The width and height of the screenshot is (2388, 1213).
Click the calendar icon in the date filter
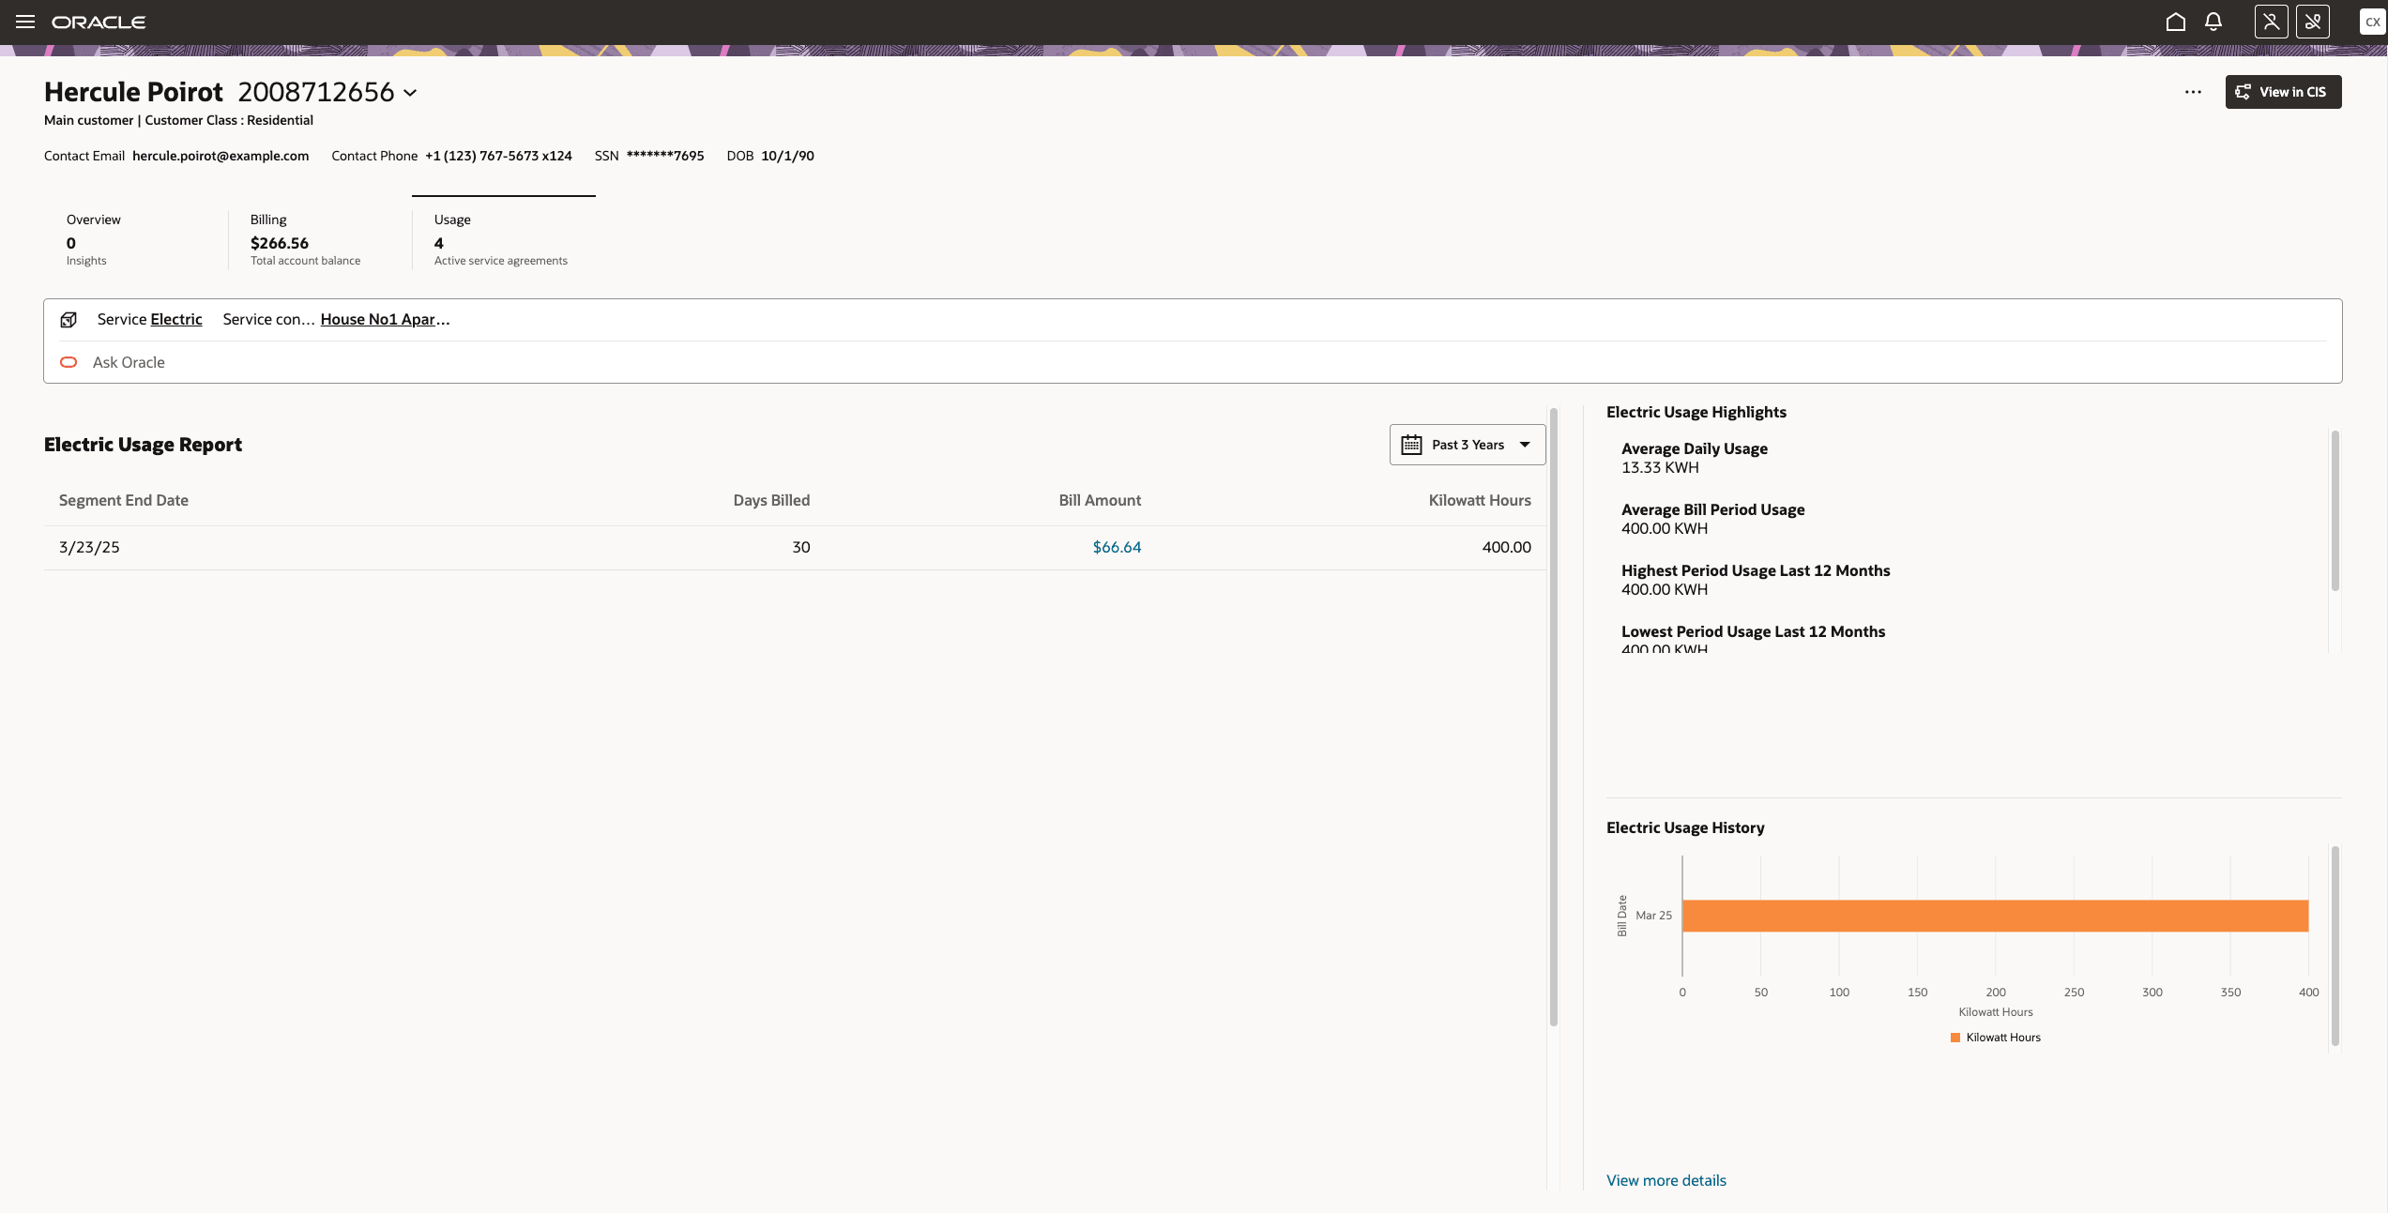pyautogui.click(x=1412, y=444)
